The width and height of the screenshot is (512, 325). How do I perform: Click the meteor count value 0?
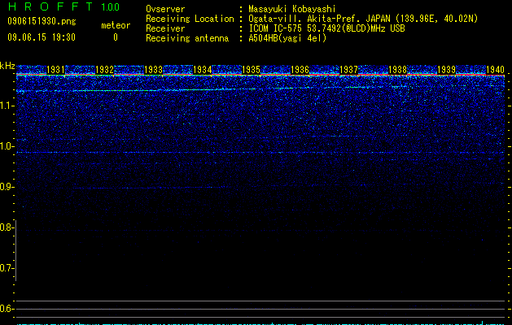pos(116,37)
